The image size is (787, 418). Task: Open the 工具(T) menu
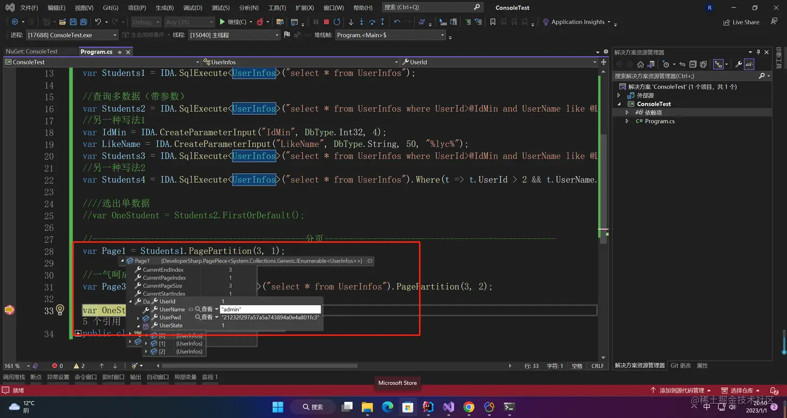pos(277,8)
